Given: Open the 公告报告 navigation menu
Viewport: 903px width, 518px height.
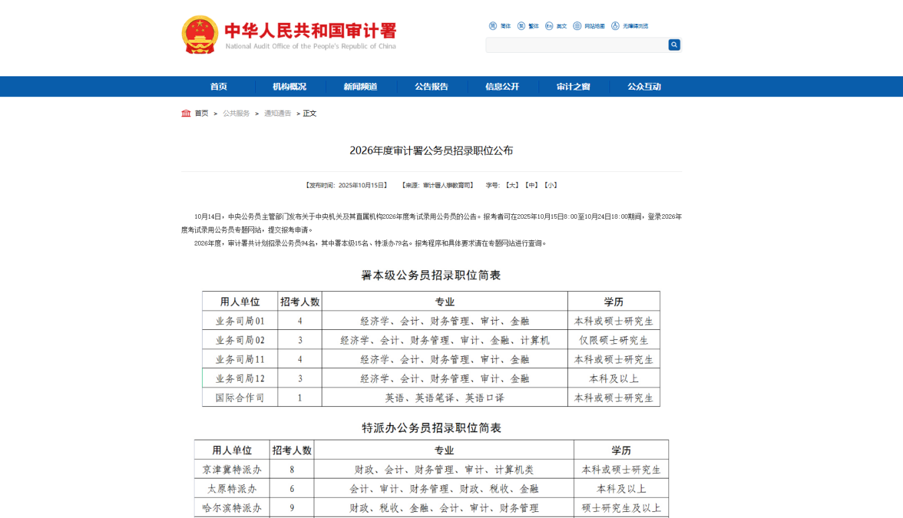Looking at the screenshot, I should tap(431, 86).
